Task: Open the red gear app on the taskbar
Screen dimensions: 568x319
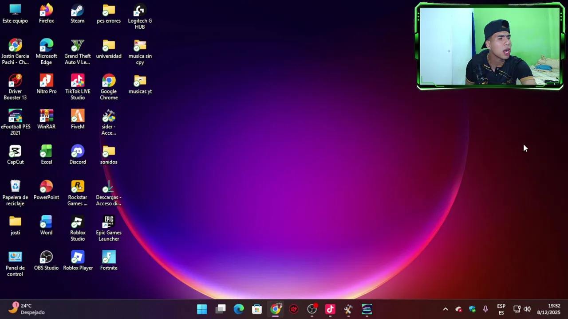Action: click(x=294, y=309)
